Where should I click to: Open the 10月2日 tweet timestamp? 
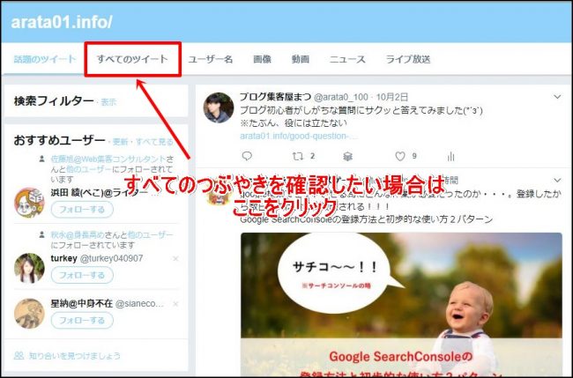[392, 97]
